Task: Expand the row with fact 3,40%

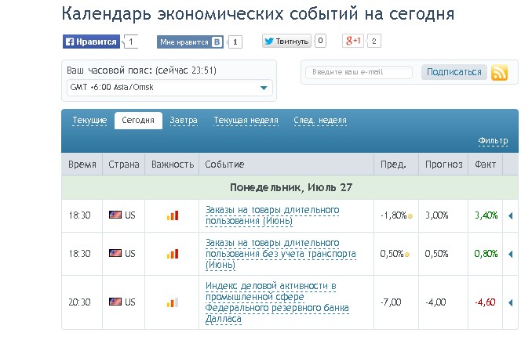Action: pyautogui.click(x=510, y=215)
